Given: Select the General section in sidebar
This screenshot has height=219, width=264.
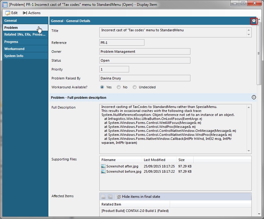Looking at the screenshot, I should [x=25, y=21].
